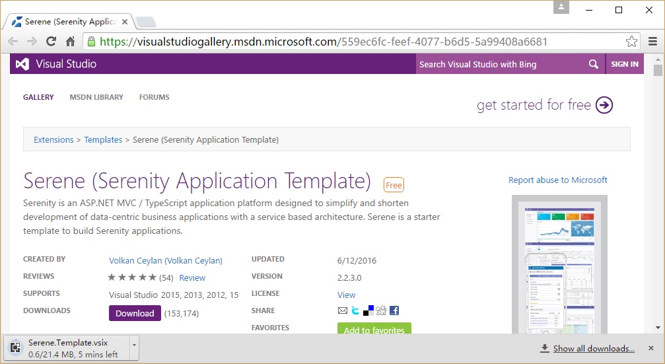Image resolution: width=665 pixels, height=364 pixels.
Task: Open the MSDN LIBRARY menu
Action: click(x=96, y=97)
